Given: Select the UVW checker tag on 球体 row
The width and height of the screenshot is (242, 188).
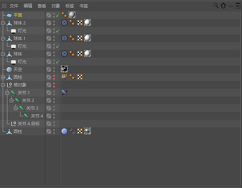Looking at the screenshot, I should pos(80,53).
